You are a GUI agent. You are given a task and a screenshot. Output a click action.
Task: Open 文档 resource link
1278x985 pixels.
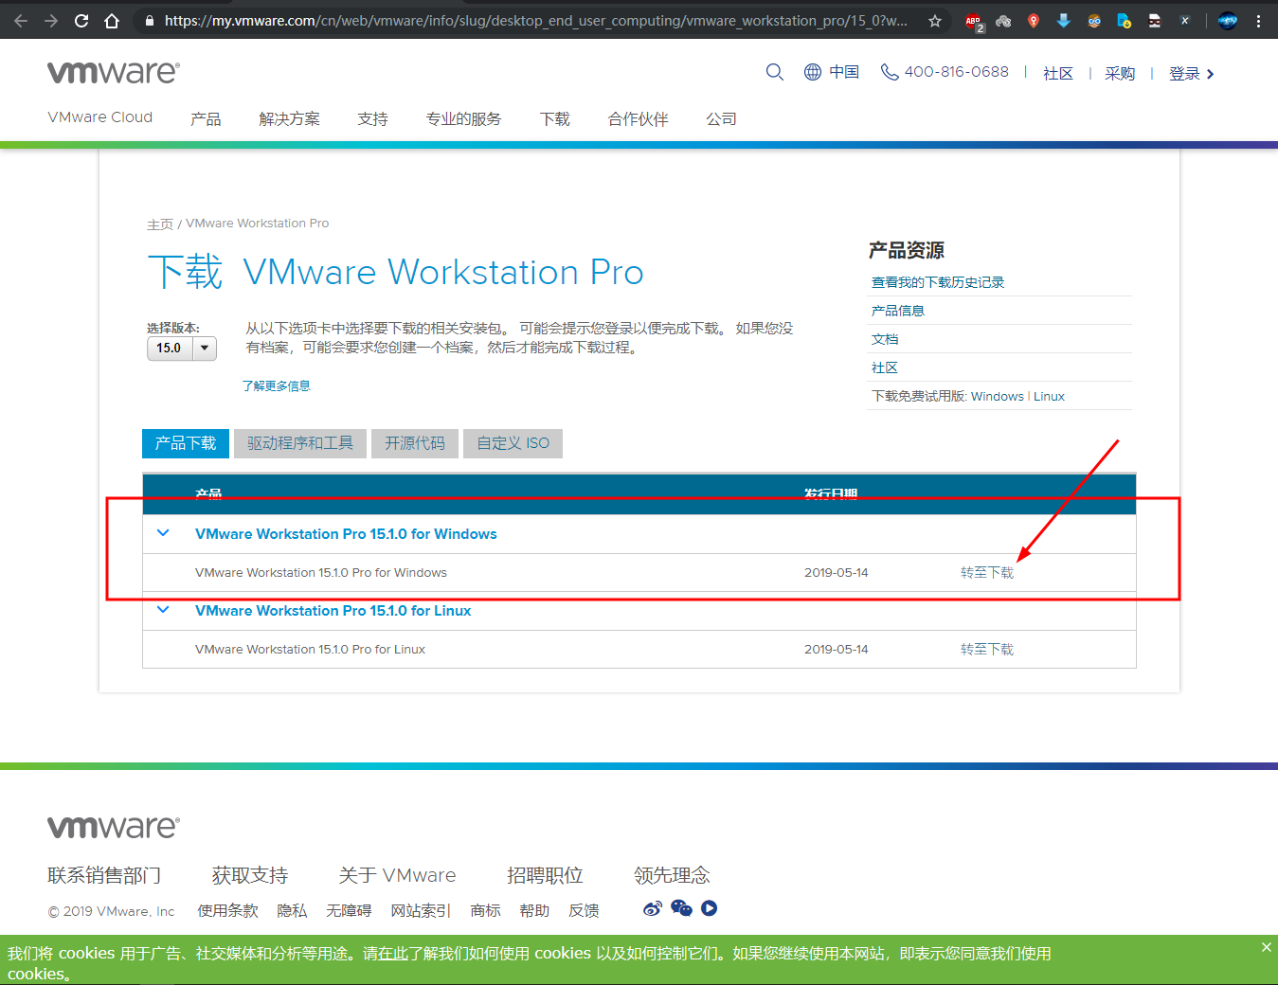coord(885,339)
